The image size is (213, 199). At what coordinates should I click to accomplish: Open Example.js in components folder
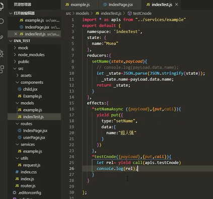click(34, 96)
